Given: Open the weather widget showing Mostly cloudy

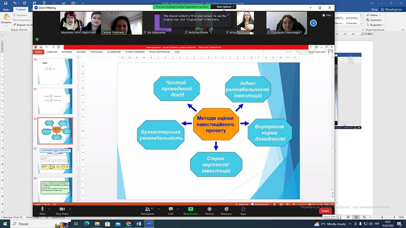Looking at the screenshot, I should tap(330, 224).
